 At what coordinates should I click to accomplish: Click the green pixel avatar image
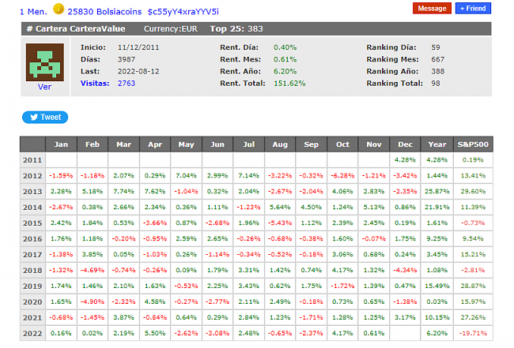(x=45, y=62)
